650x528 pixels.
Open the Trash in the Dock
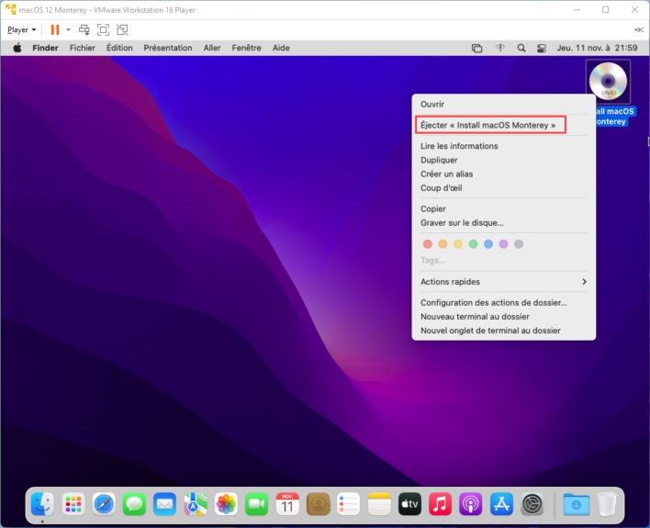click(607, 504)
